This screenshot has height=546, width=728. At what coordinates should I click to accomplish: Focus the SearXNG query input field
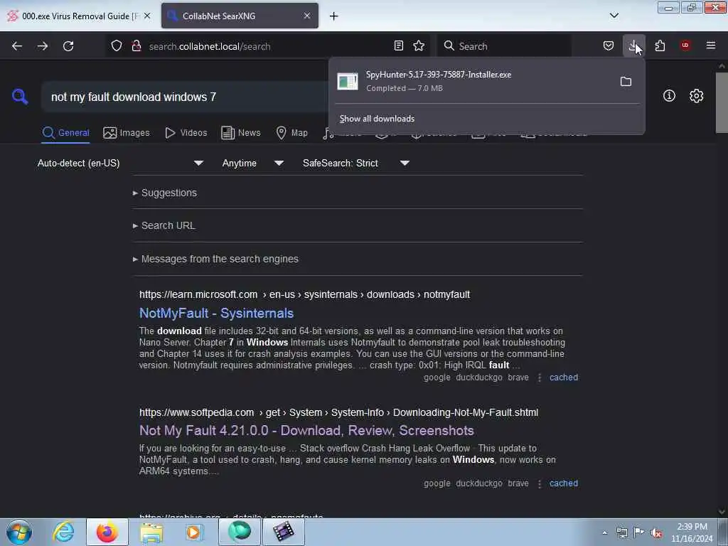[x=186, y=97]
